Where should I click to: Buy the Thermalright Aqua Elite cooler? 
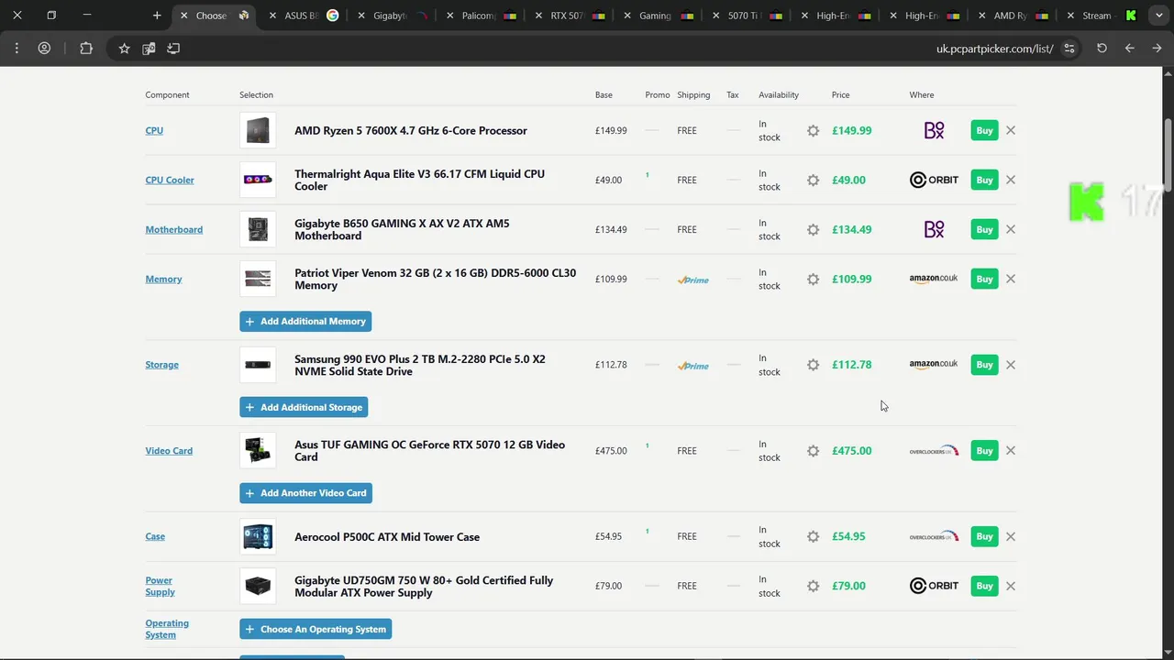click(984, 180)
